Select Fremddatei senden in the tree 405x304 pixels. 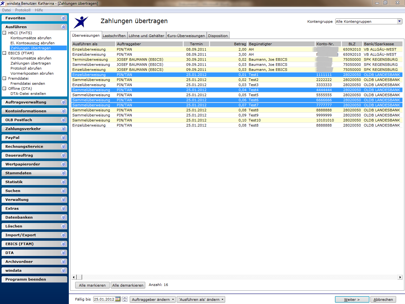pyautogui.click(x=28, y=84)
